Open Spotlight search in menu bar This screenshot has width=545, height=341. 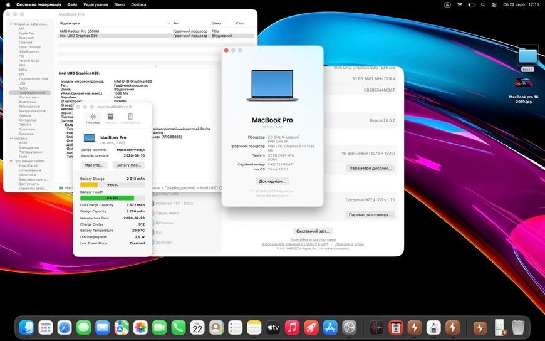tap(483, 4)
